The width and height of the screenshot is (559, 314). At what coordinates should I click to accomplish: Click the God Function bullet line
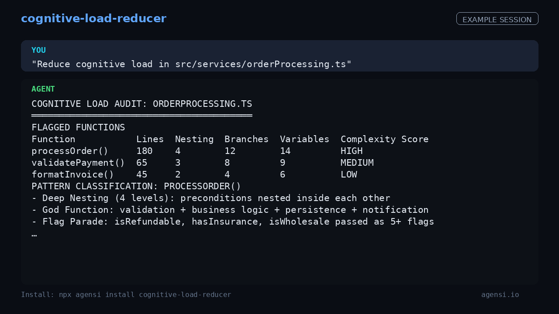230,210
